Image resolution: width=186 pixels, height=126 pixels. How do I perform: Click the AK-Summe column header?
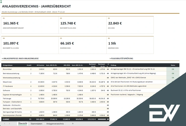point(40,65)
